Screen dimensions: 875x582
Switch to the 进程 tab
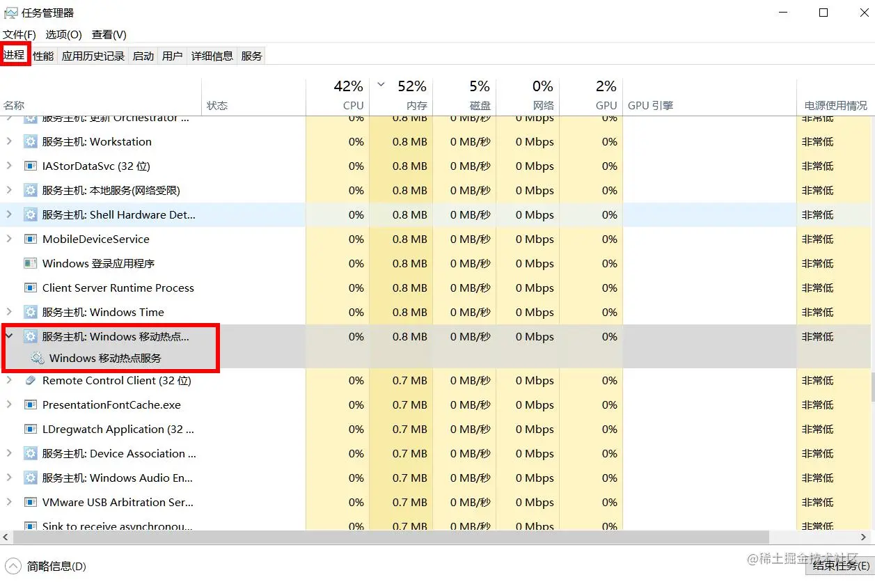14,55
